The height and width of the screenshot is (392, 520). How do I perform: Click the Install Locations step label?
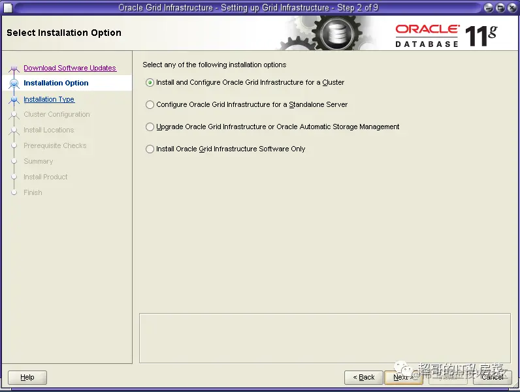[x=49, y=130]
